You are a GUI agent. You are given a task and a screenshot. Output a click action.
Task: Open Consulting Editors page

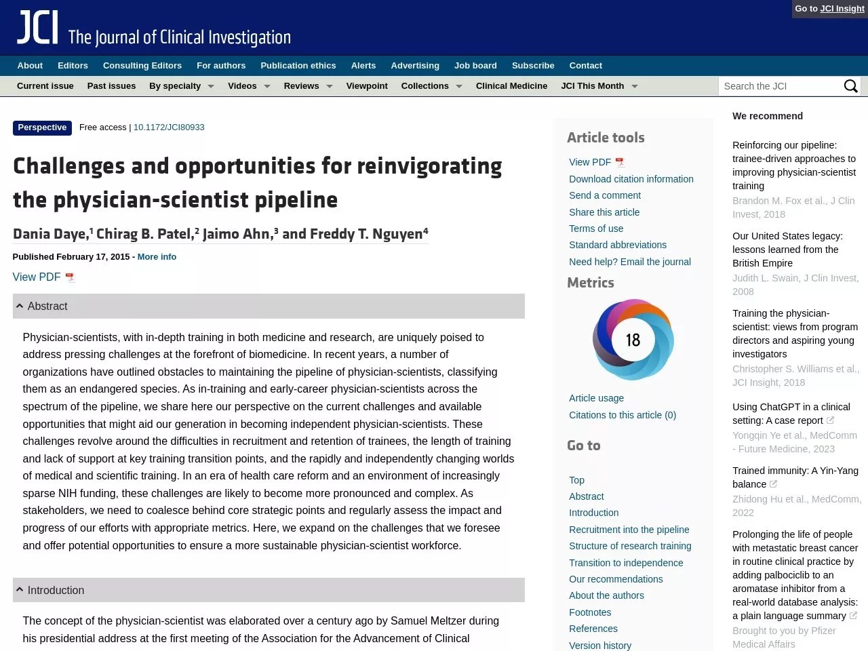pos(142,66)
